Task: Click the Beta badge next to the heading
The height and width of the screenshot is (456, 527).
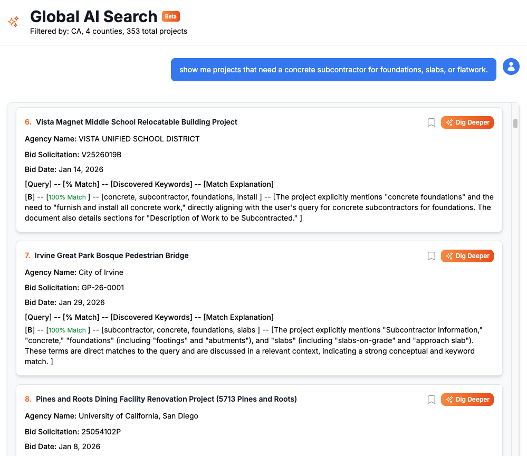Action: pos(170,16)
